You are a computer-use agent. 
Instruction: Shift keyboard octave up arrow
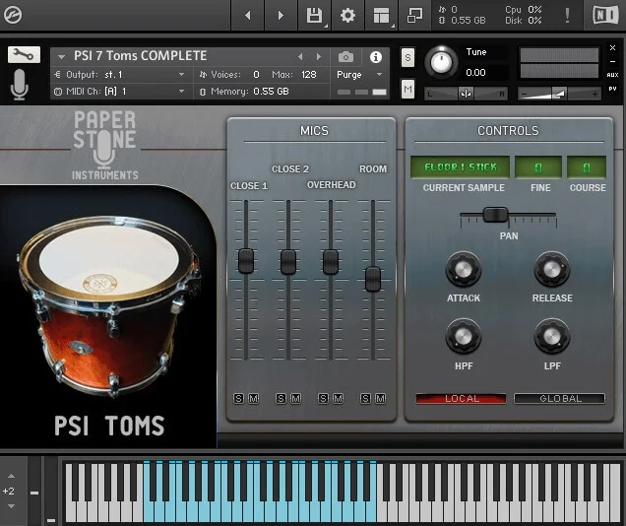click(11, 476)
